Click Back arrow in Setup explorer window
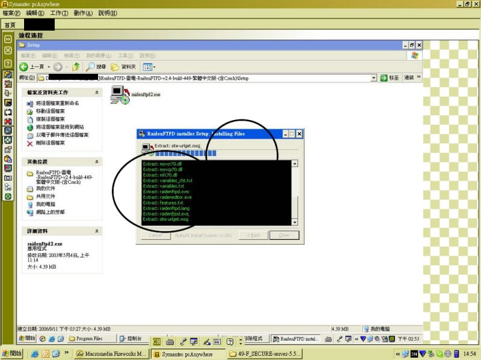481x360 pixels. (x=23, y=67)
